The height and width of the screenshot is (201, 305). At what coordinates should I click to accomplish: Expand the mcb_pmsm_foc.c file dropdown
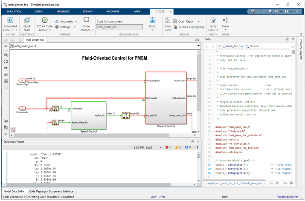click(x=230, y=46)
